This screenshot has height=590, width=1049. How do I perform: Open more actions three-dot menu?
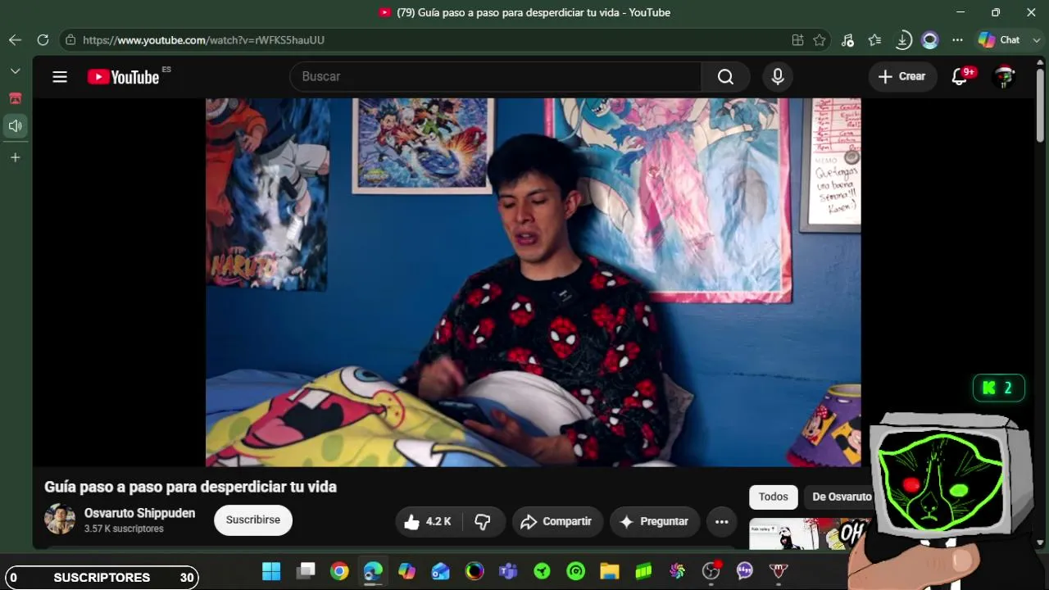click(x=721, y=521)
